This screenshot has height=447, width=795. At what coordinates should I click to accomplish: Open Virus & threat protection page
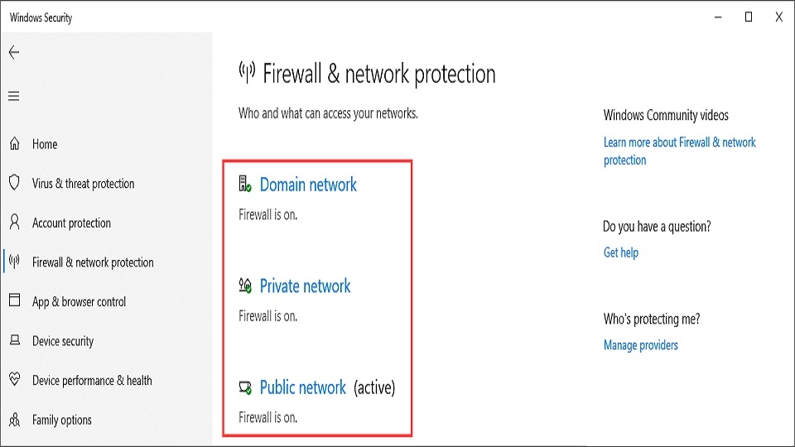[x=83, y=184]
